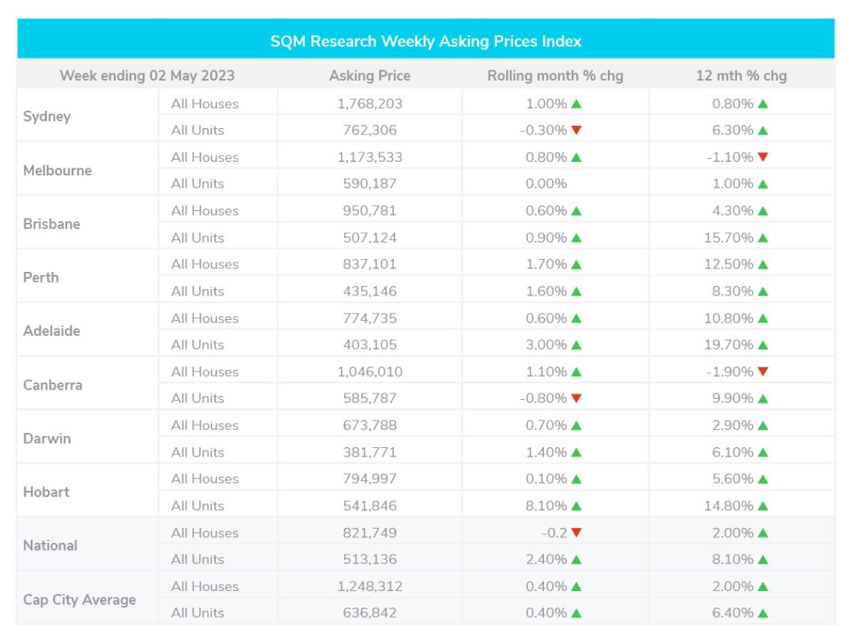Click Sydney units 6.30% yearly change
The width and height of the screenshot is (854, 640).
click(732, 130)
